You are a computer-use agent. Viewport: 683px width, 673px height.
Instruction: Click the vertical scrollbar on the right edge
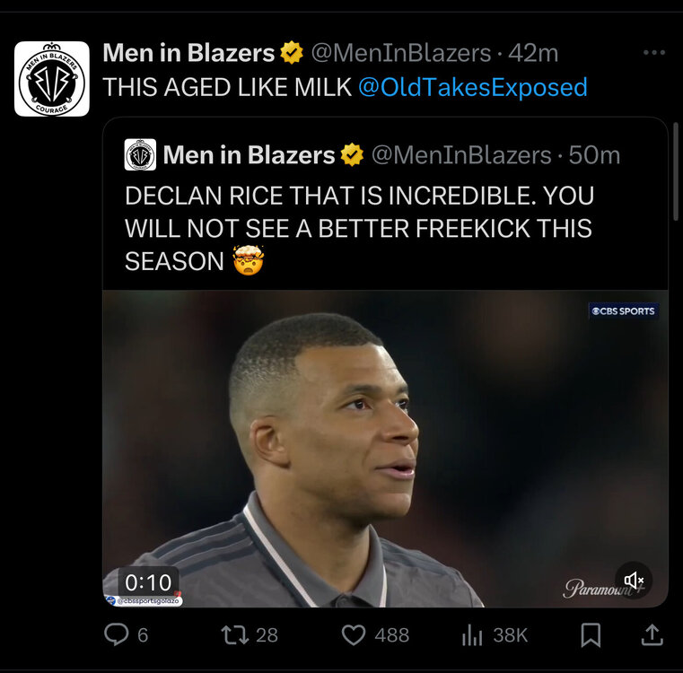(676, 170)
